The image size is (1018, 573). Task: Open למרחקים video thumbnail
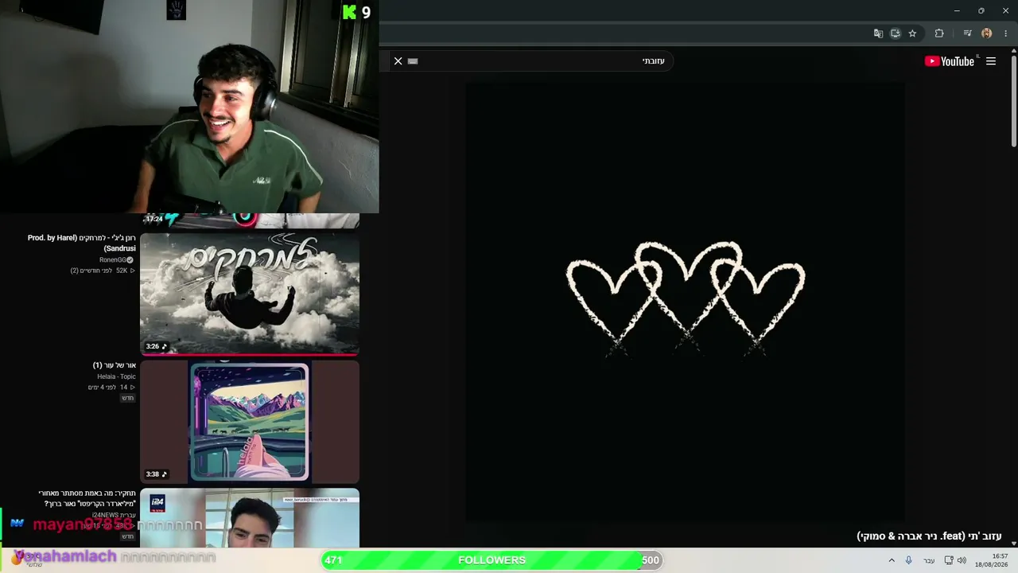click(250, 294)
